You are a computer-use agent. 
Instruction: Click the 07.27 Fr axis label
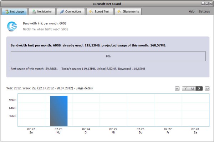coord(168,131)
